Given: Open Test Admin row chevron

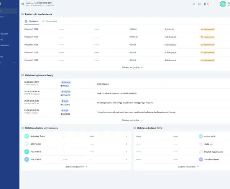Looking at the screenshot, I should click(126, 152).
